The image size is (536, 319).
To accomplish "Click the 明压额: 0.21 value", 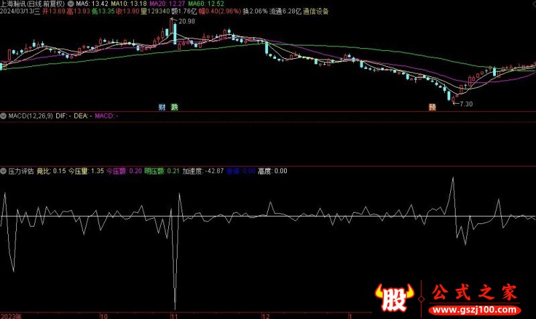I will coord(161,171).
